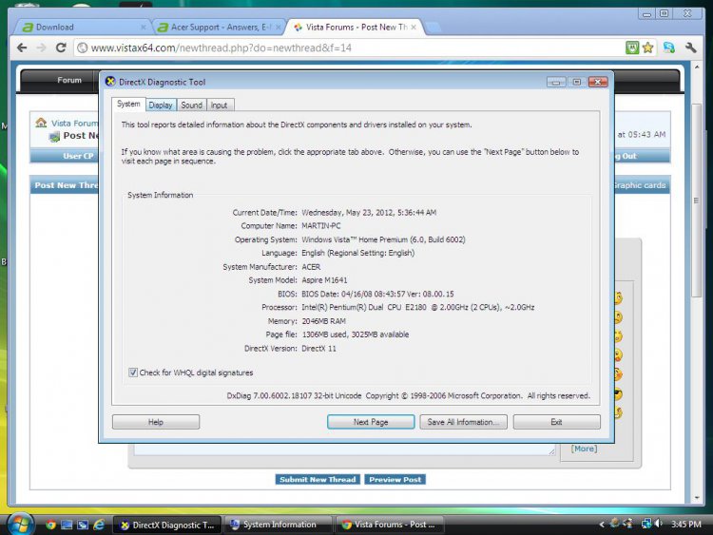
Task: Close the Vista Forums browser tab
Action: pyautogui.click(x=414, y=28)
